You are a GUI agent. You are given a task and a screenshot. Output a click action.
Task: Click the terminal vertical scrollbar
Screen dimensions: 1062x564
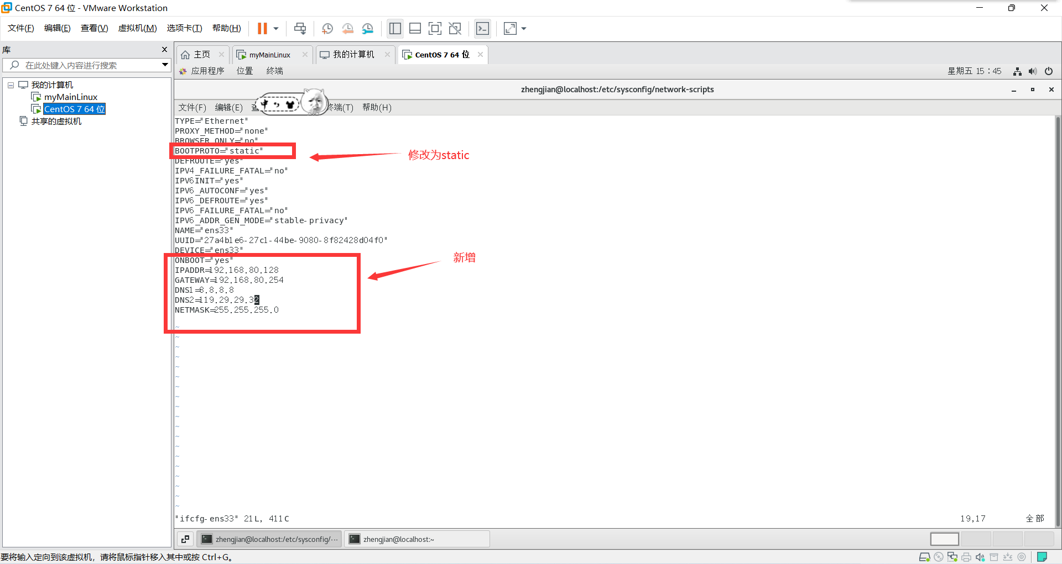1058,320
